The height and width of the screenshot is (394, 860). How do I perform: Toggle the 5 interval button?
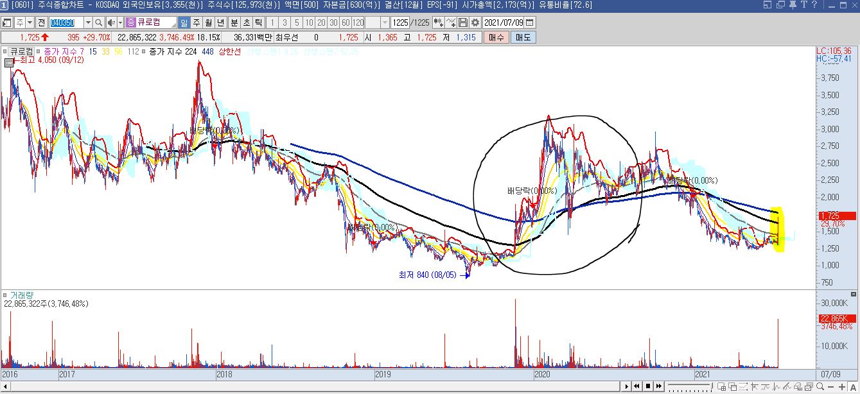click(x=297, y=22)
